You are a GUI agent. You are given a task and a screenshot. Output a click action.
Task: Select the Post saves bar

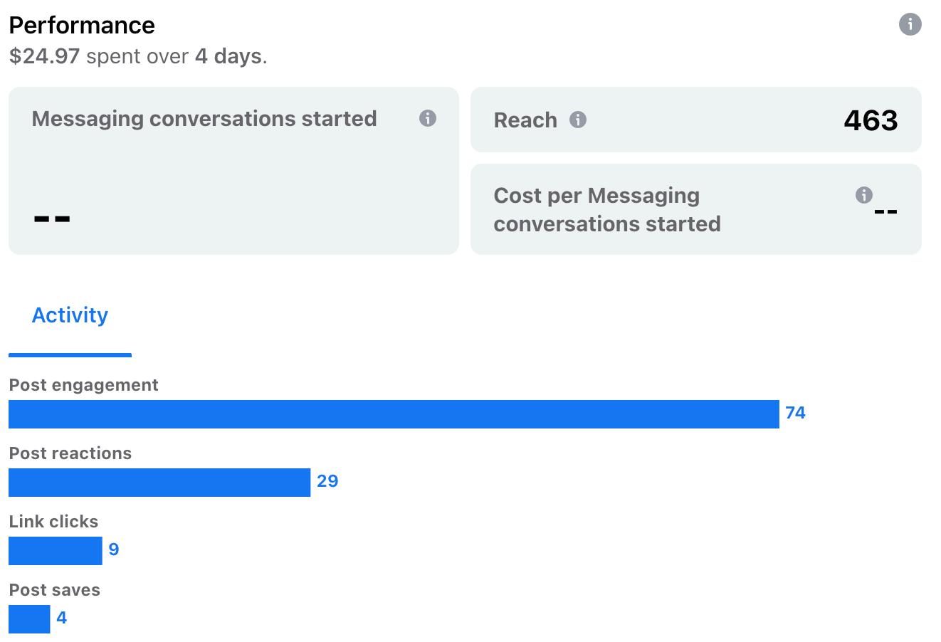coord(29,619)
